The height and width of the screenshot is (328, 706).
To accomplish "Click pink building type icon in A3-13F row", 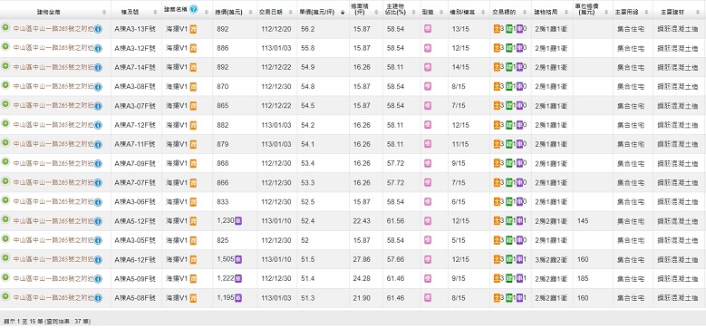I will [428, 29].
